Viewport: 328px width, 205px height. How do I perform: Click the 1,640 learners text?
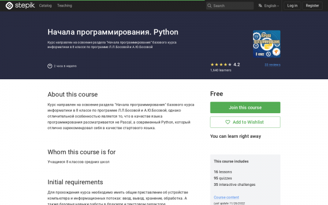(x=221, y=71)
